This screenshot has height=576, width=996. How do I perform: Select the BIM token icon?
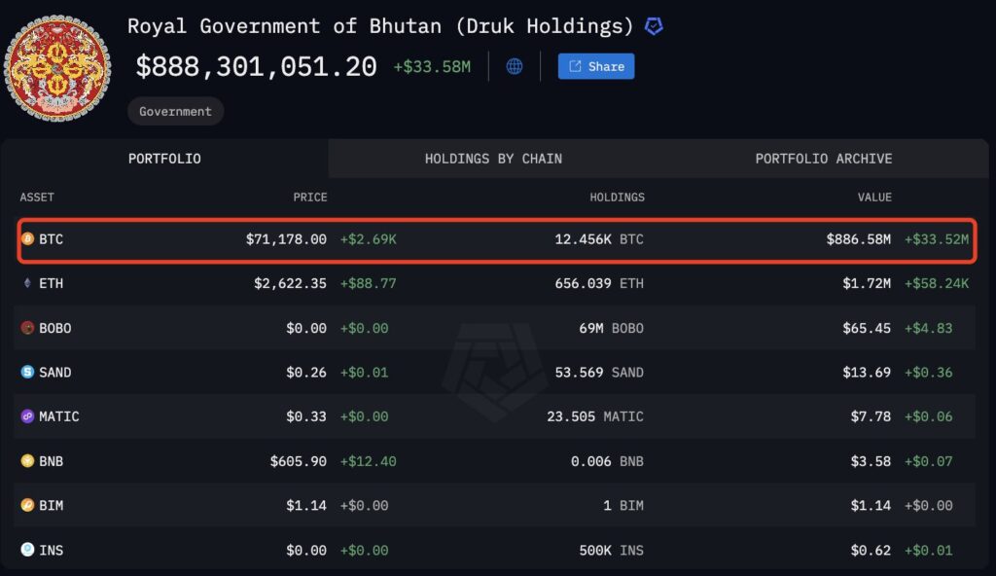[x=28, y=505]
